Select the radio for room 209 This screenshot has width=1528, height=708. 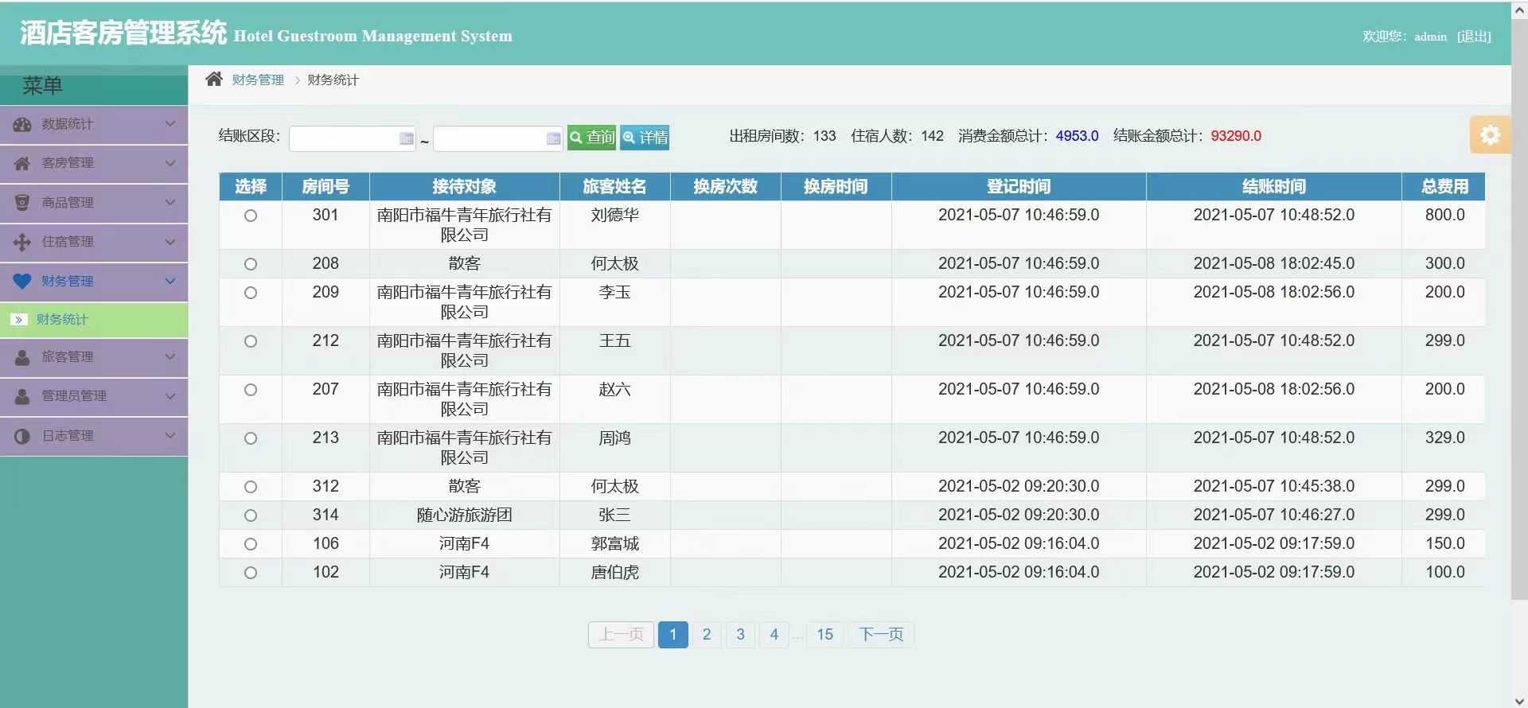click(251, 293)
